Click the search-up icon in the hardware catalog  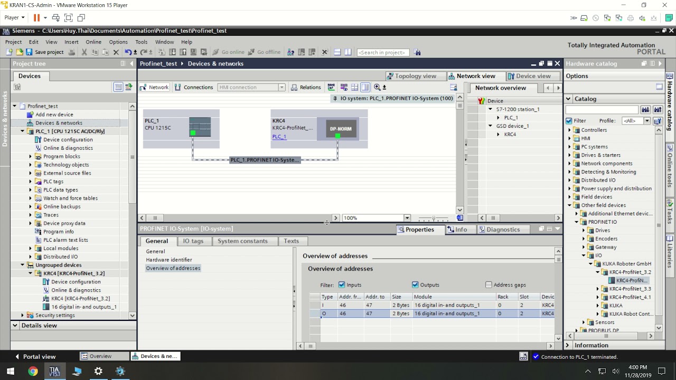658,110
